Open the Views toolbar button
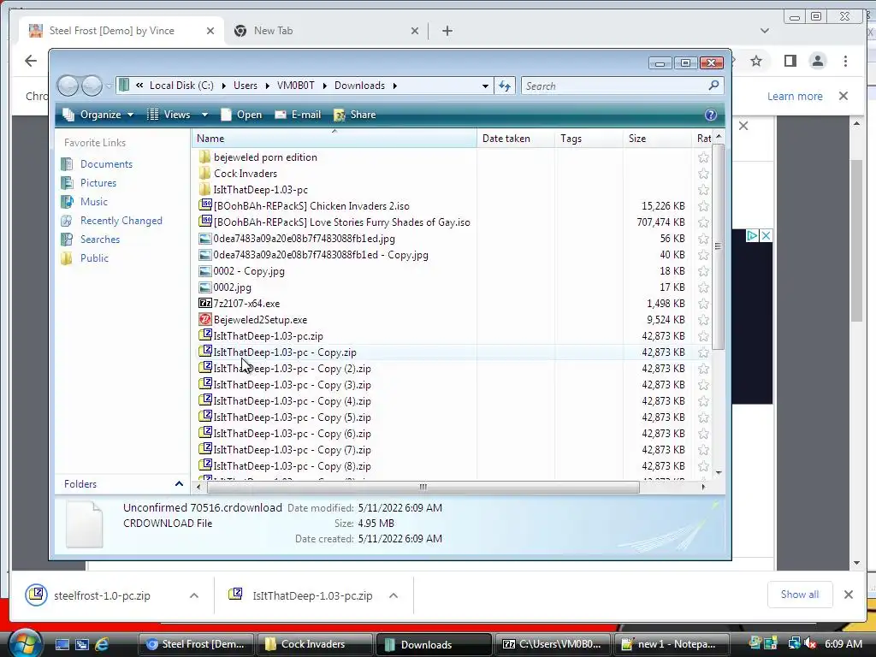 pyautogui.click(x=169, y=115)
